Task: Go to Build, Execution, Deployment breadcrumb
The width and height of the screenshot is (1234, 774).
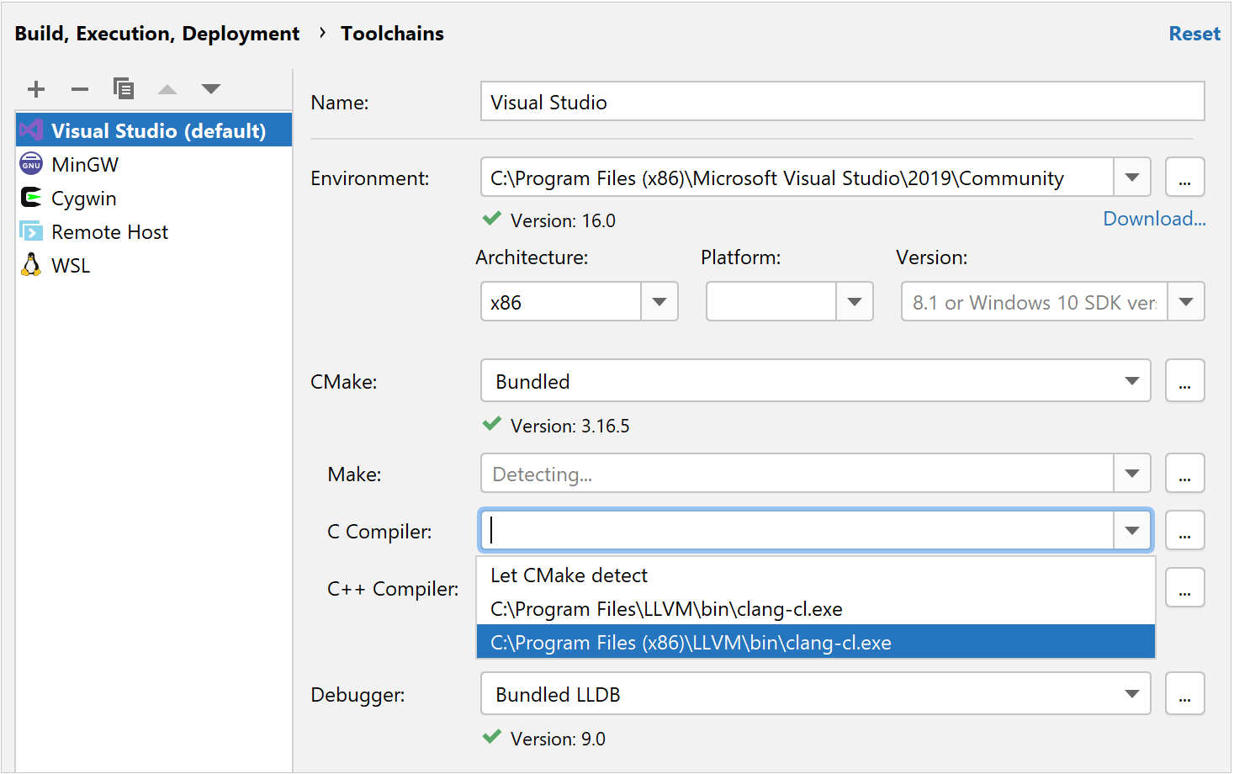Action: 157,34
